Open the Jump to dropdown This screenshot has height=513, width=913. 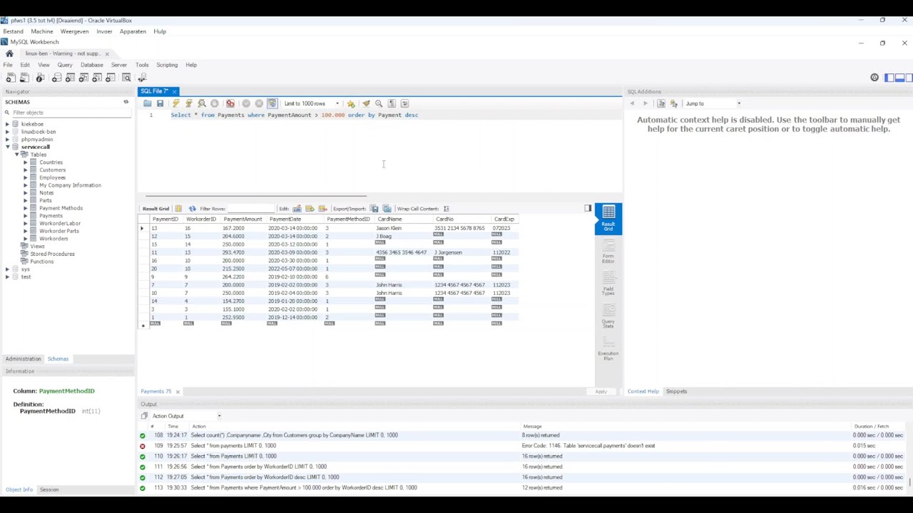click(713, 103)
